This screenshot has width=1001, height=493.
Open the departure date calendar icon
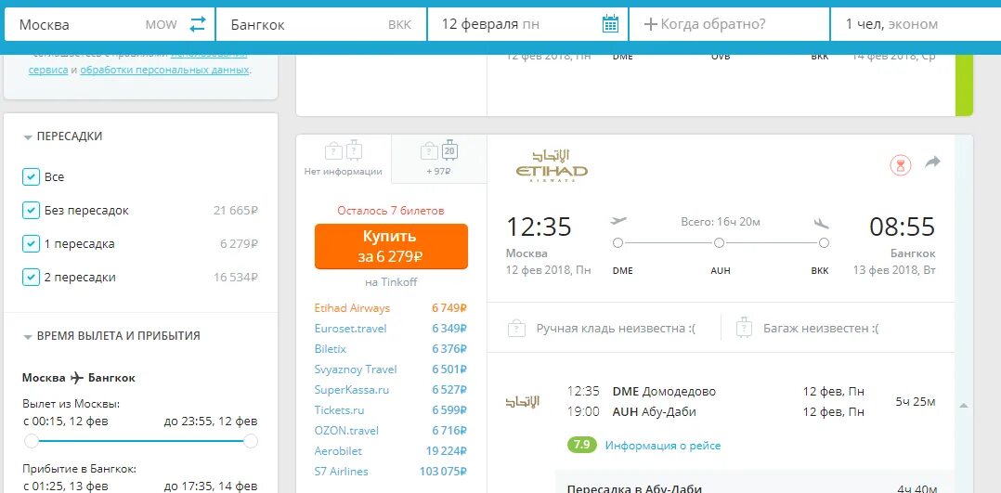[610, 24]
